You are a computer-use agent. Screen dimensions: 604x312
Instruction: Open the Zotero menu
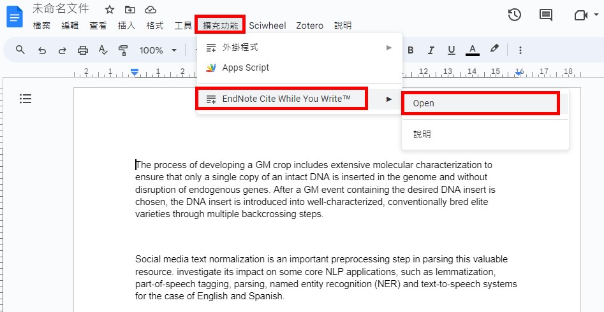coord(310,25)
